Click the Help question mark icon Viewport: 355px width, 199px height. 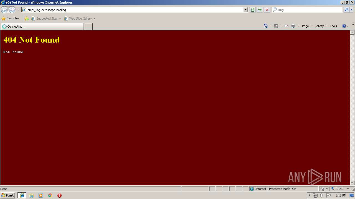tap(344, 26)
